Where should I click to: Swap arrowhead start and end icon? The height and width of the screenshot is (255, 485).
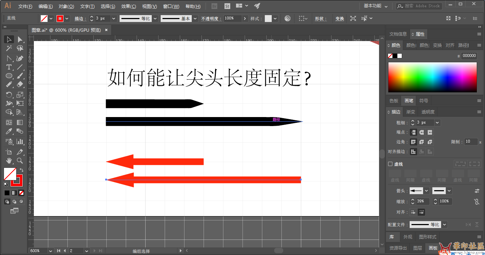(477, 191)
